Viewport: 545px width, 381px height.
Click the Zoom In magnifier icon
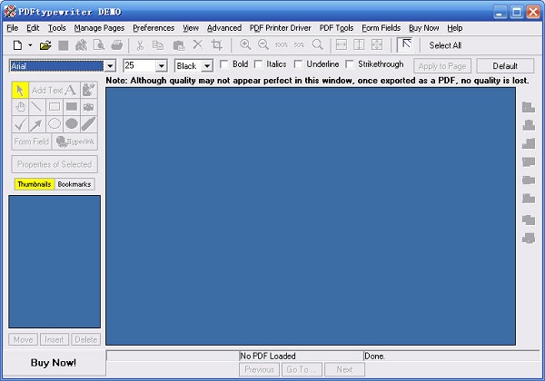tap(245, 44)
